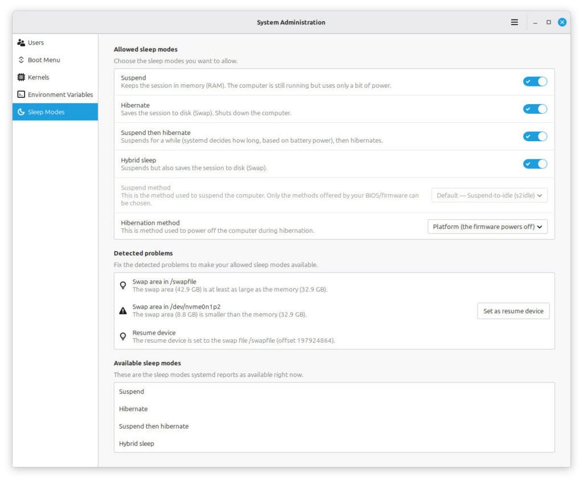Click the Swap area in /dev/nvme0n1p2 text
The height and width of the screenshot is (481, 583).
tap(176, 307)
